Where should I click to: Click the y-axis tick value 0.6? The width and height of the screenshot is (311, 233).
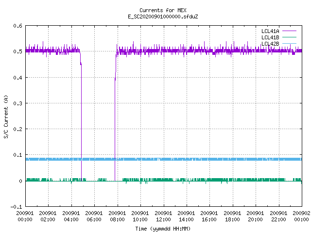(17, 26)
